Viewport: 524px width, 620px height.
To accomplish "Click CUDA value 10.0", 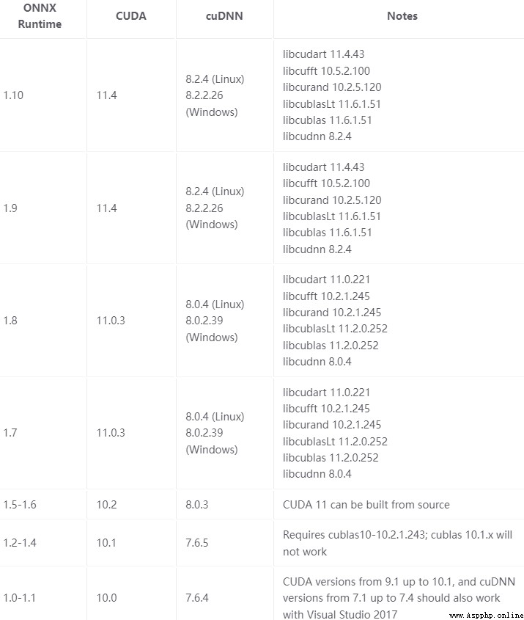I will pos(106,597).
